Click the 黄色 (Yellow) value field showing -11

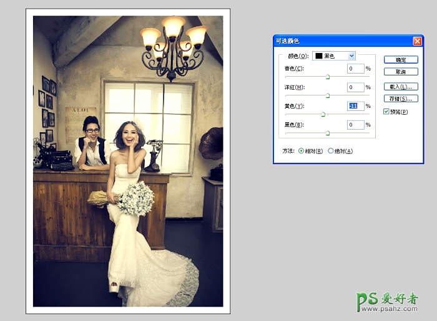coord(355,106)
